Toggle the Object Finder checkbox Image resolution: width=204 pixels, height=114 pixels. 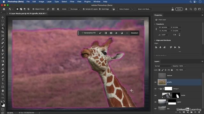[33, 9]
